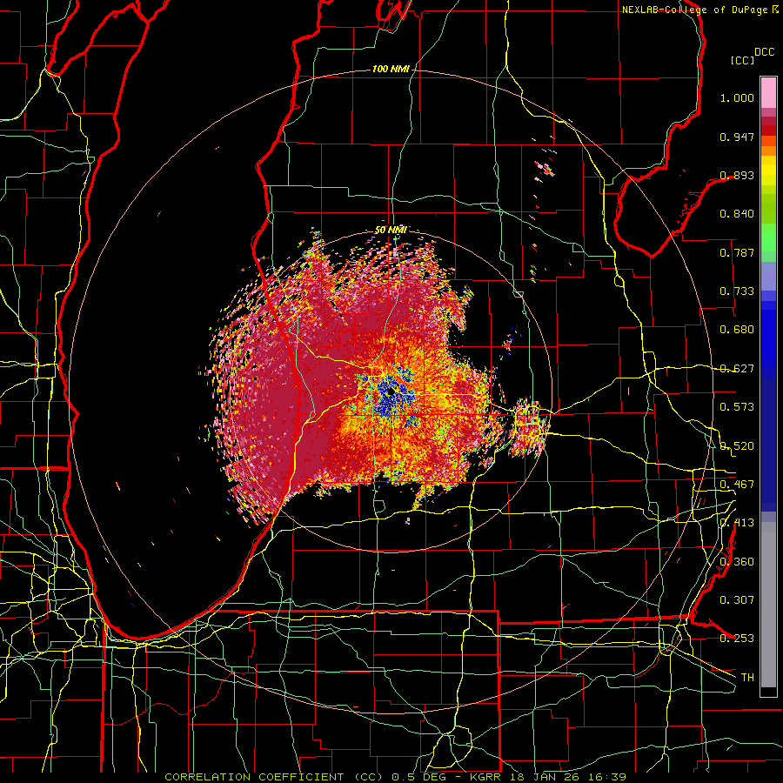
Task: Click the bright green color bar segment
Action: click(x=768, y=238)
